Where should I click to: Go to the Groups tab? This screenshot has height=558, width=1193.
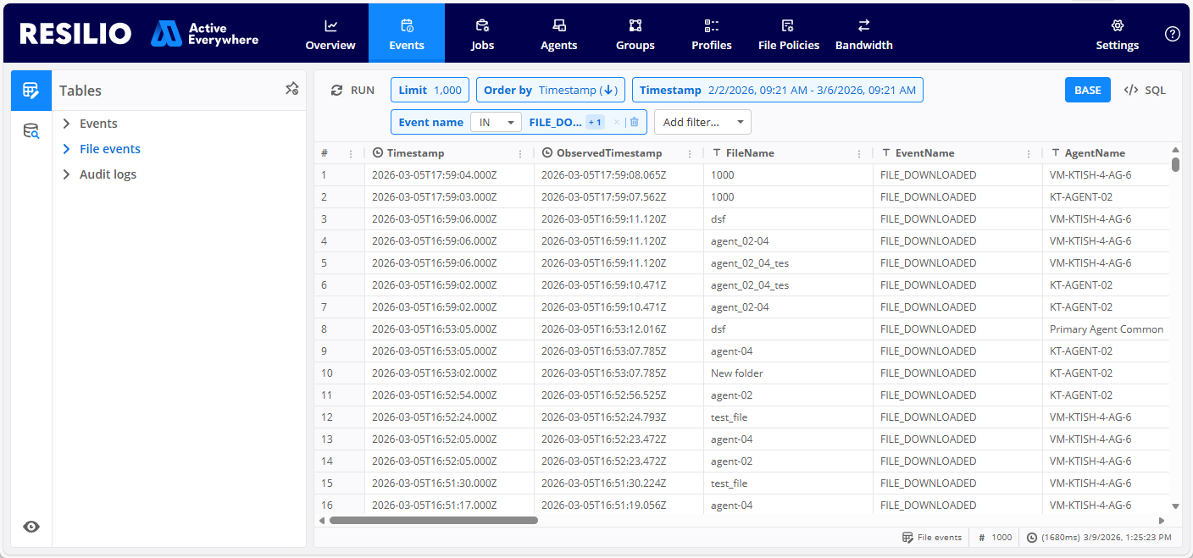pyautogui.click(x=635, y=34)
